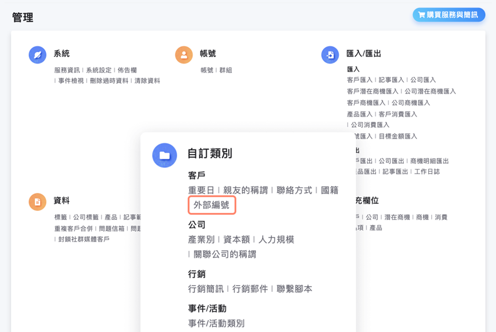Select 行銷郵件 link
Image resolution: width=496 pixels, height=332 pixels.
tap(250, 289)
